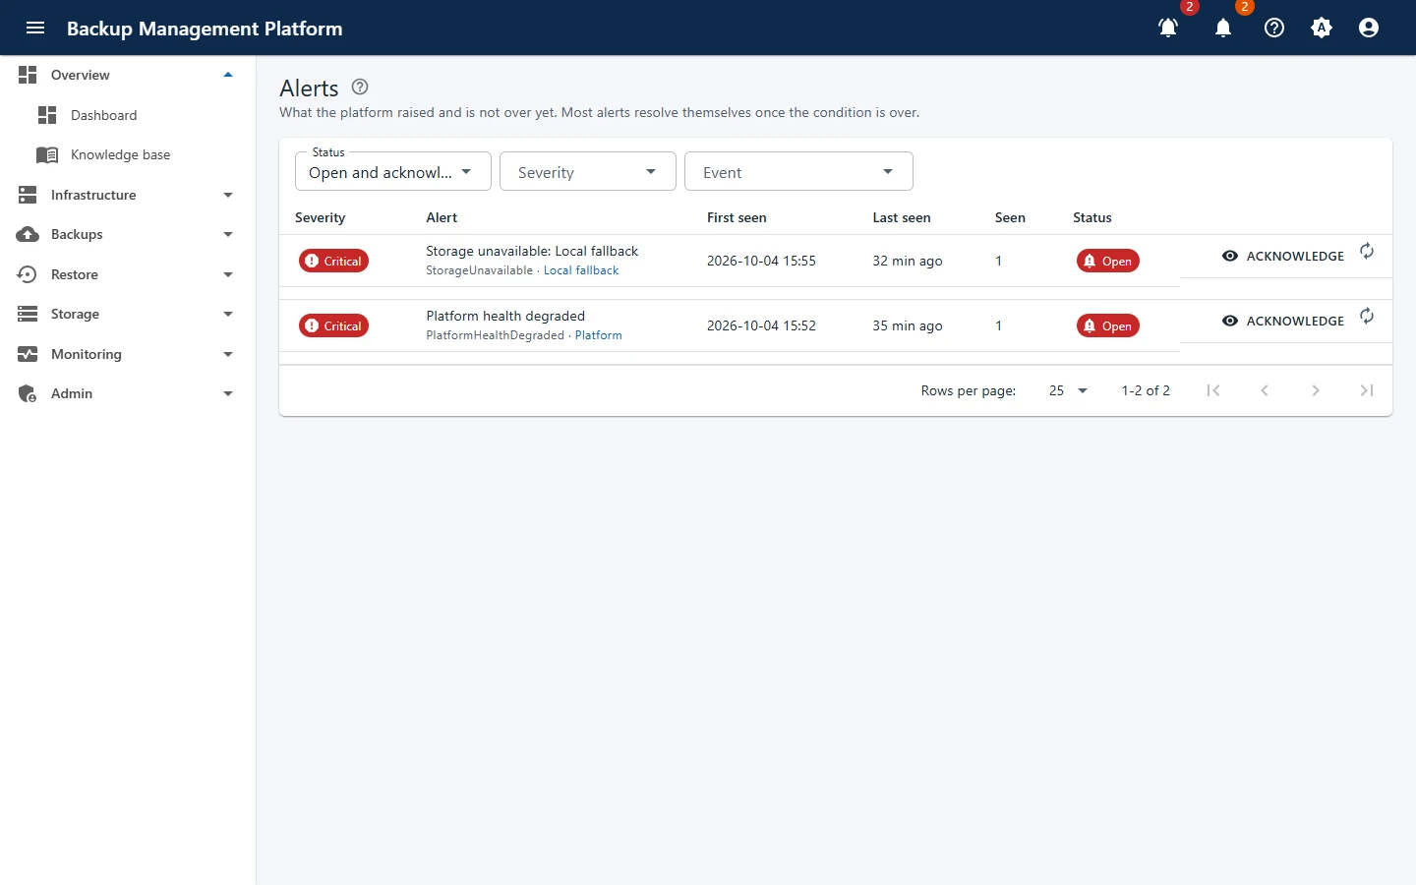Open the Platform link under health degraded
The height and width of the screenshot is (885, 1416).
(x=598, y=335)
